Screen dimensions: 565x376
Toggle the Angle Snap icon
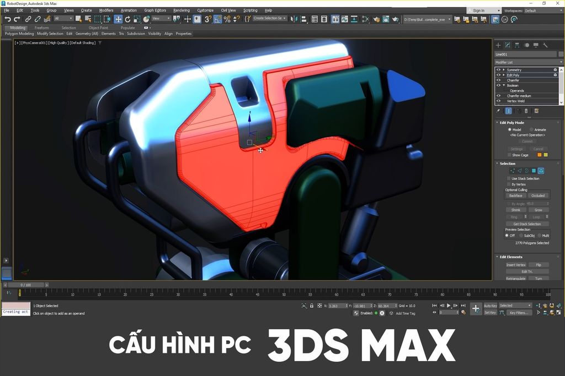pos(217,19)
